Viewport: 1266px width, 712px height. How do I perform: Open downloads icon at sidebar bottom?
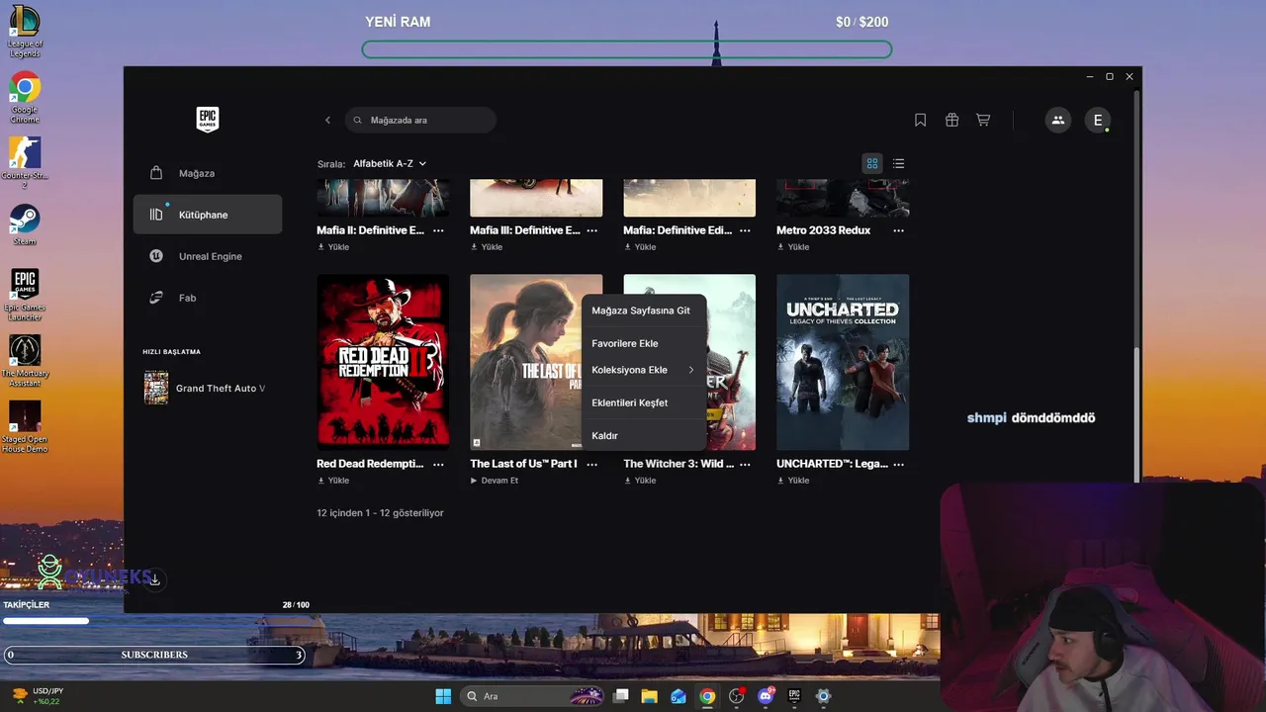point(155,579)
